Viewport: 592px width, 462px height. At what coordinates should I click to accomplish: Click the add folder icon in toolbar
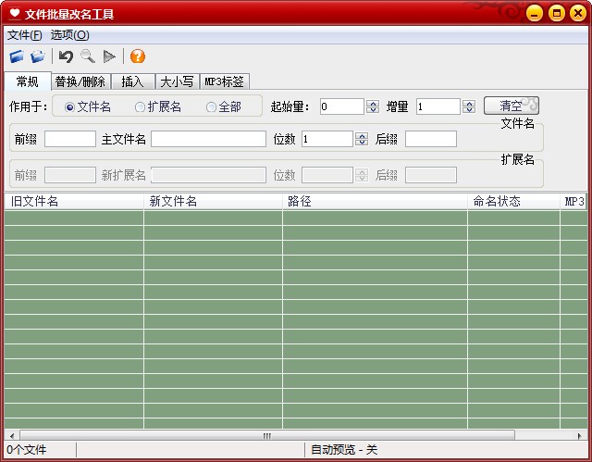click(x=38, y=56)
